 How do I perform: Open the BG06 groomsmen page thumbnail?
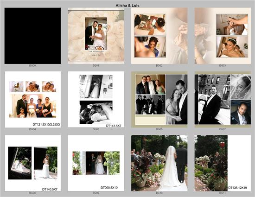point(159,99)
